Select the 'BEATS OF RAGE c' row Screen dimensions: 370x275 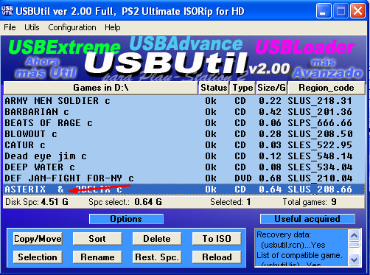184,123
